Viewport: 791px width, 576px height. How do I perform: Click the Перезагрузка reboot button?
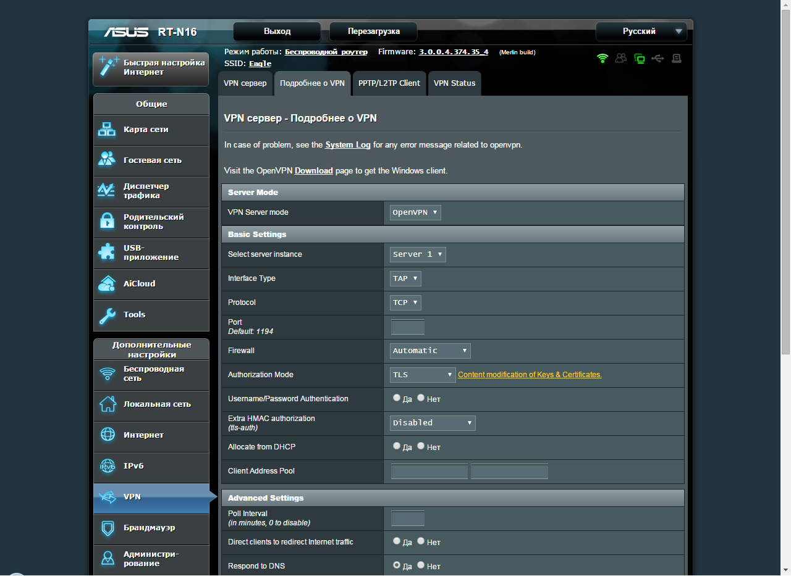[x=373, y=31]
